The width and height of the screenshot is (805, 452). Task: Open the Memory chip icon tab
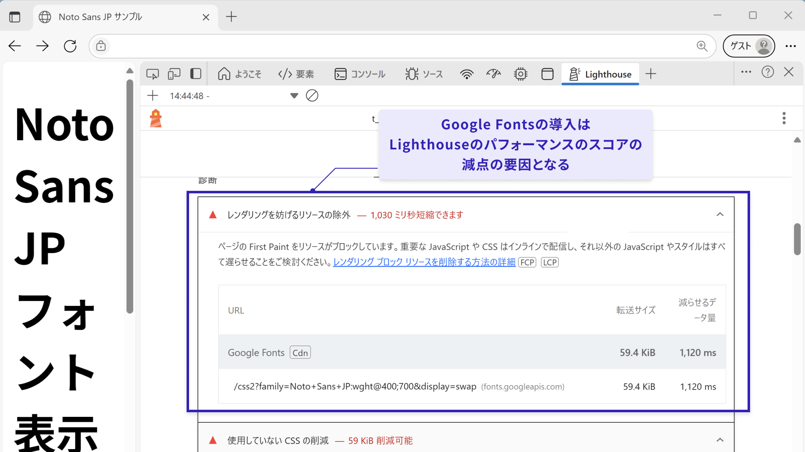tap(521, 74)
